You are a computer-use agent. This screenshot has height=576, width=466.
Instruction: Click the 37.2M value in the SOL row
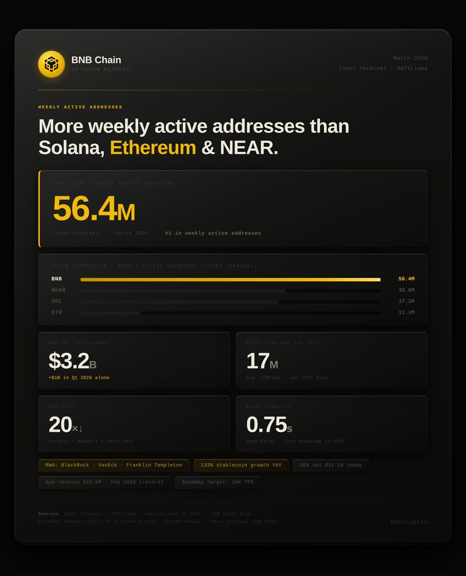407,301
